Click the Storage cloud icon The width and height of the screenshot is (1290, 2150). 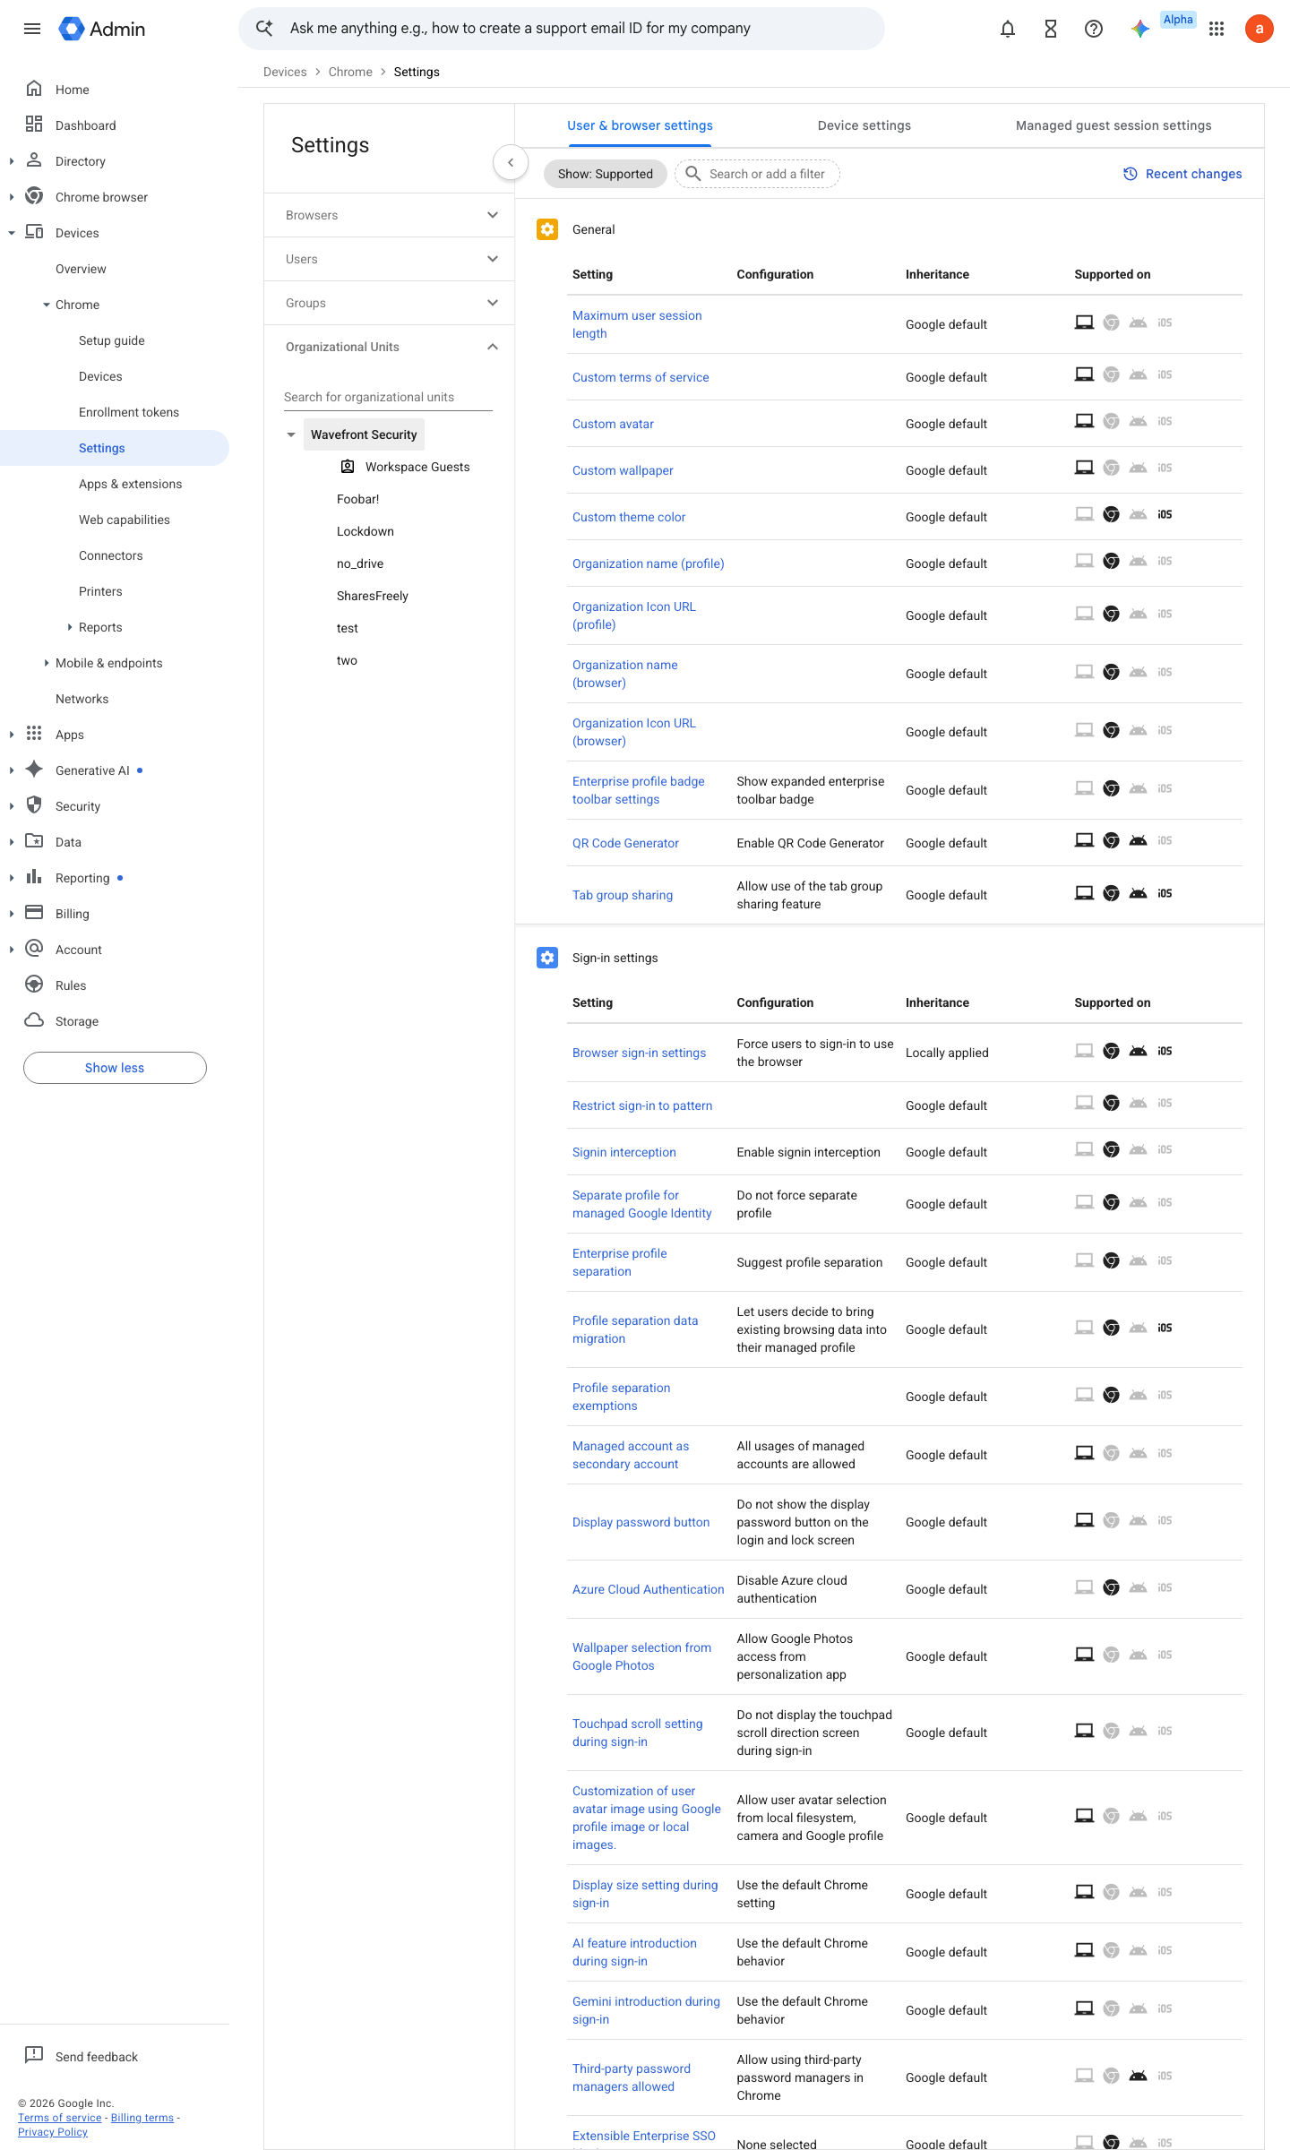coord(34,1020)
